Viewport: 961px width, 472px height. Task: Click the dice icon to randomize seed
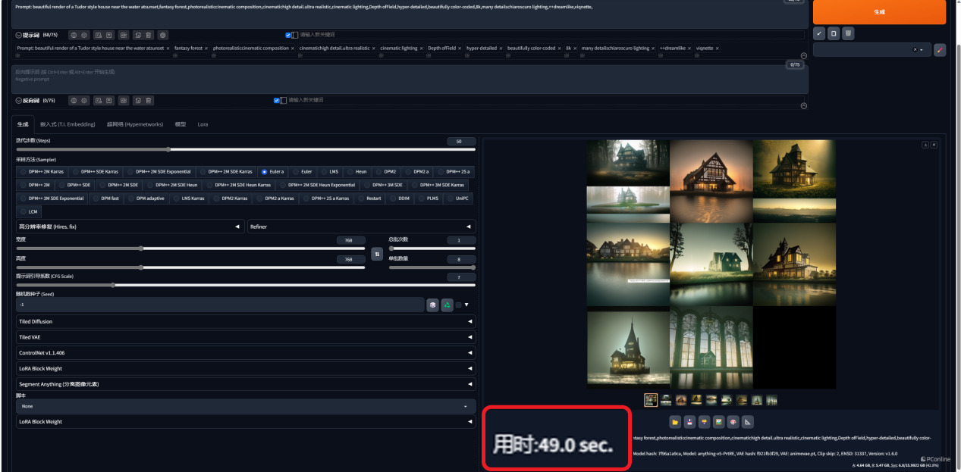[432, 305]
